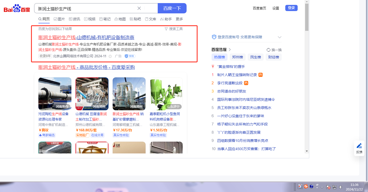Expand the login banner chevron
This screenshot has width=368, height=192.
coord(280,37)
